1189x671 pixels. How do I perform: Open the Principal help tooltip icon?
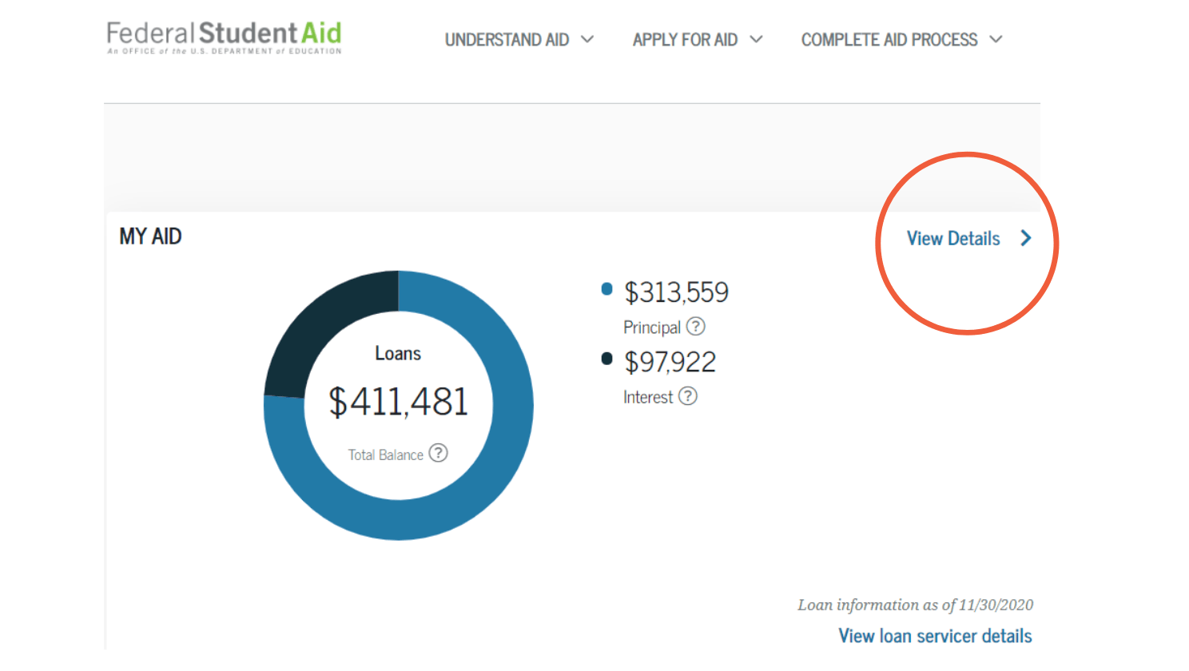695,327
